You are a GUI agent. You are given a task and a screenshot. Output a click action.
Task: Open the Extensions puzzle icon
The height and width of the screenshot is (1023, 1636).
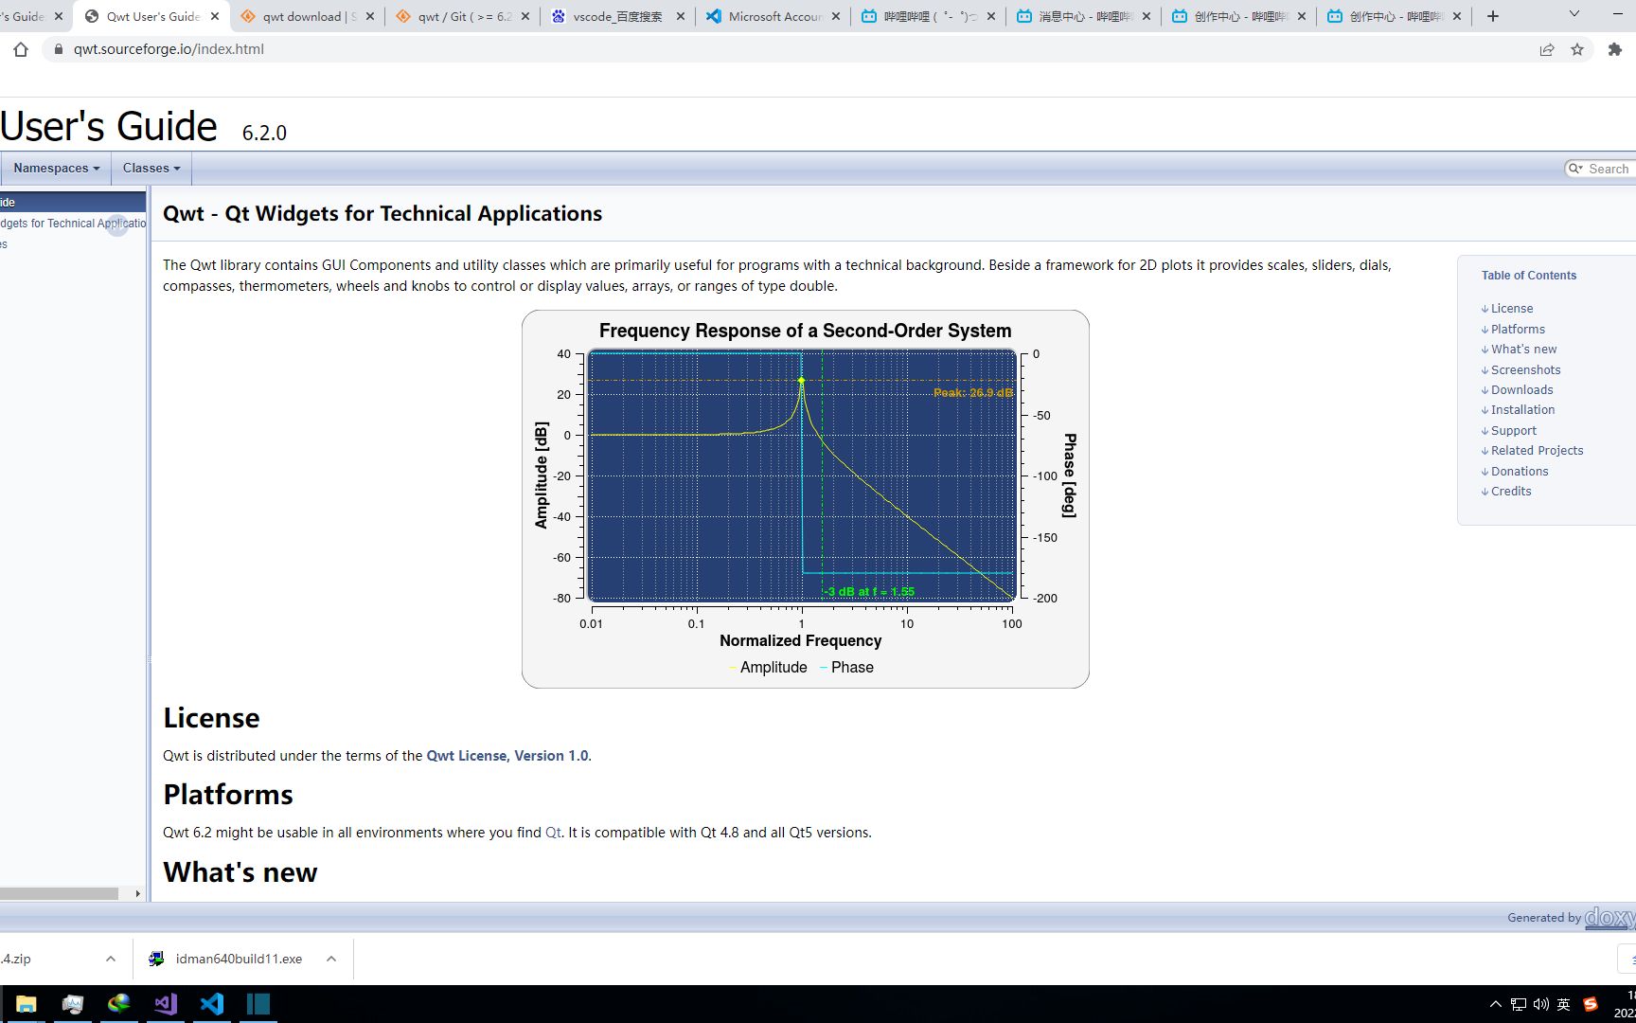tap(1615, 49)
